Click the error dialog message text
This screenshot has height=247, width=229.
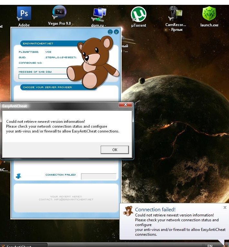click(x=63, y=126)
